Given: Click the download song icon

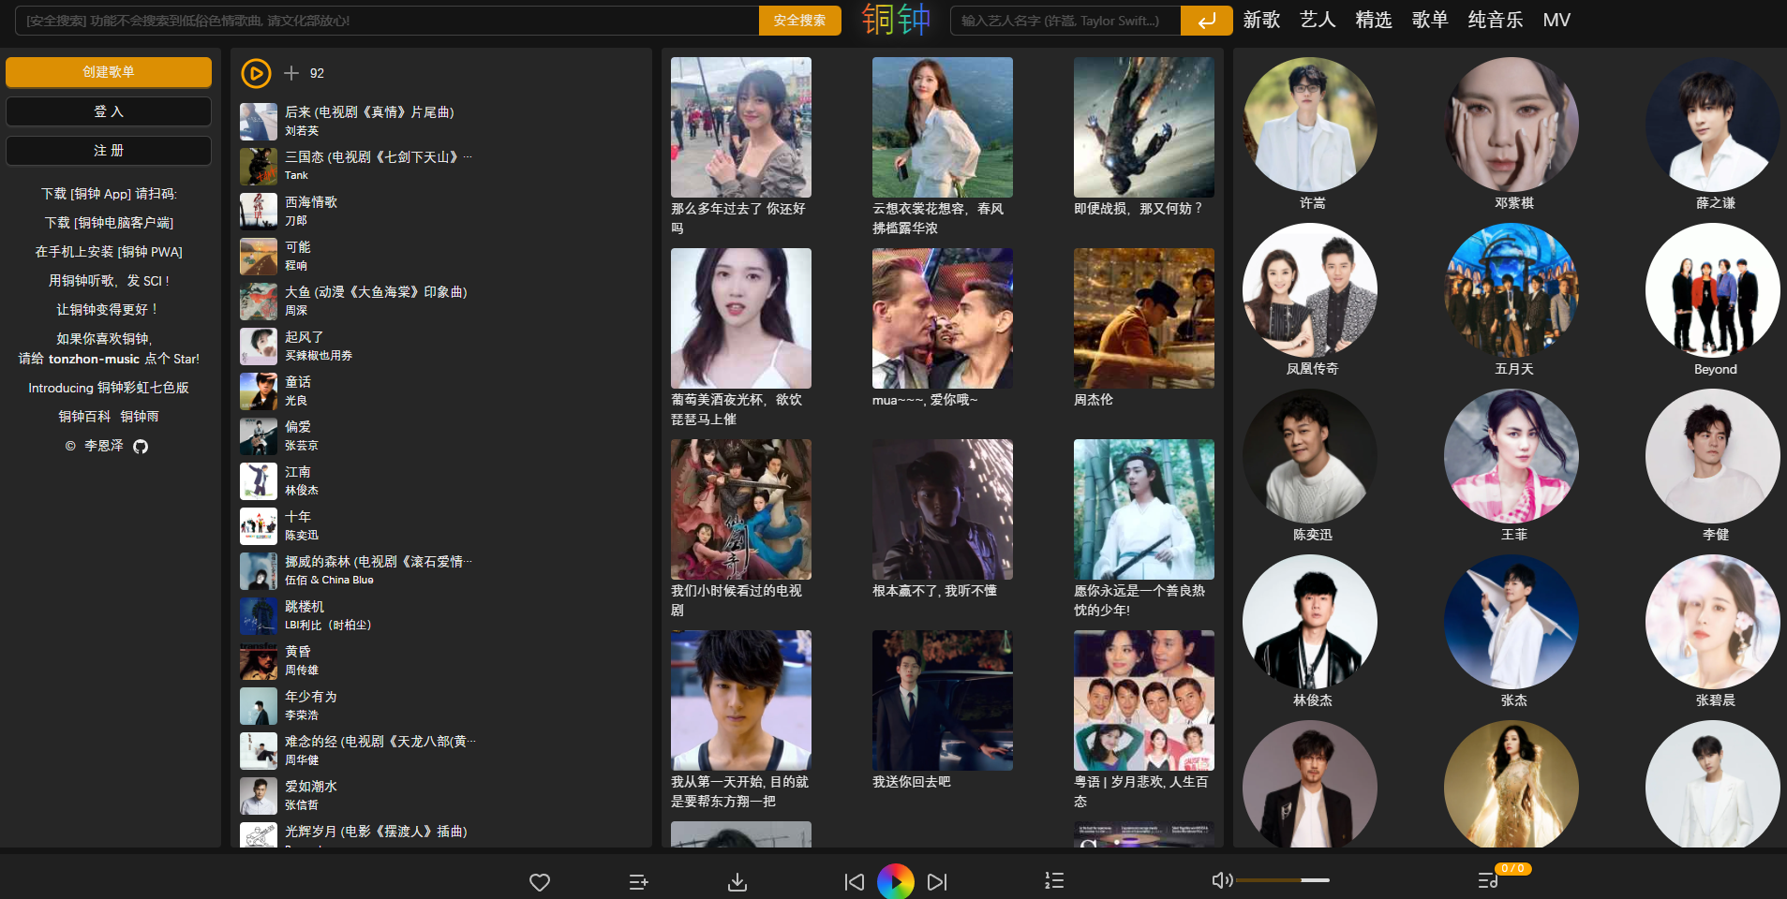Looking at the screenshot, I should point(737,882).
